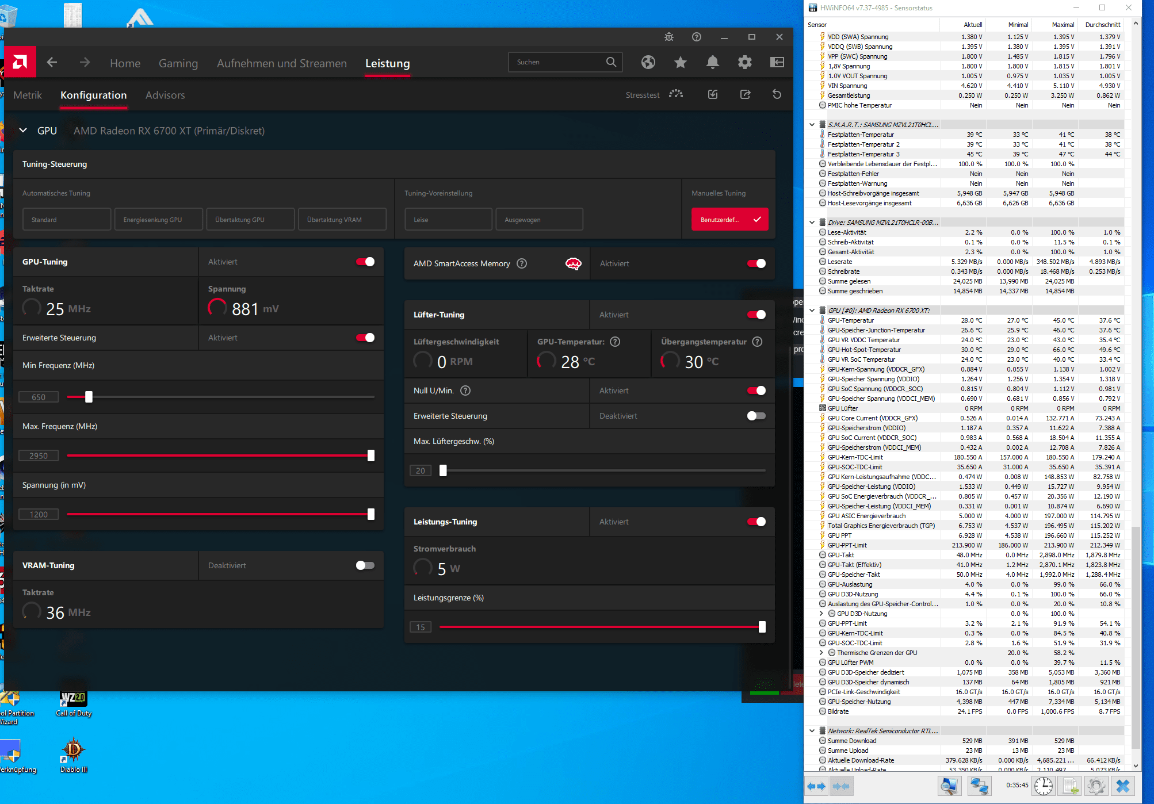Toggle AMD SmartAccess Memory switch

point(756,263)
